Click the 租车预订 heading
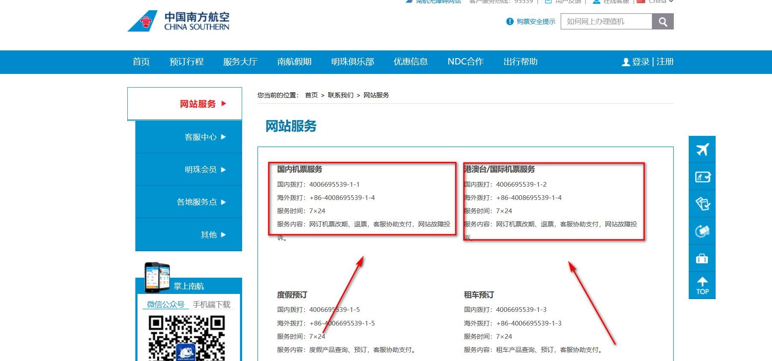The height and width of the screenshot is (361, 772). [479, 295]
